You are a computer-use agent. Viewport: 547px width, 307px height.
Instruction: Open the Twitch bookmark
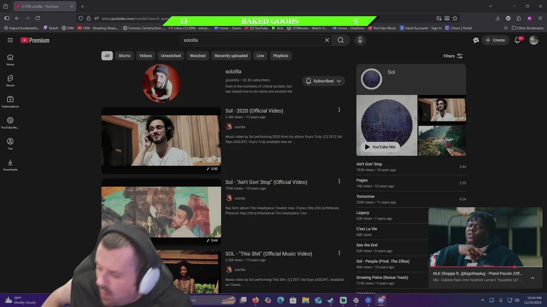(x=51, y=28)
